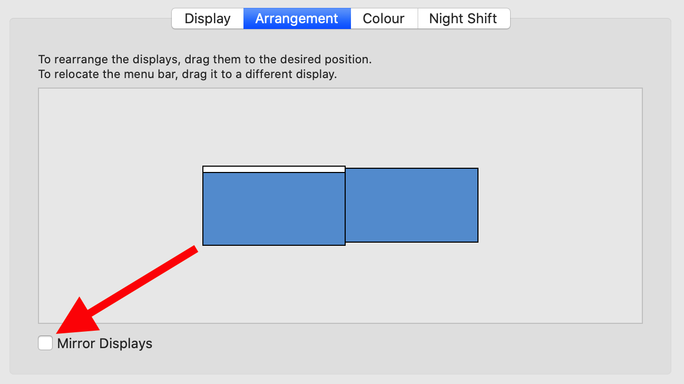Image resolution: width=684 pixels, height=384 pixels.
Task: Click the top-right corner of the right display
Action: pyautogui.click(x=477, y=169)
